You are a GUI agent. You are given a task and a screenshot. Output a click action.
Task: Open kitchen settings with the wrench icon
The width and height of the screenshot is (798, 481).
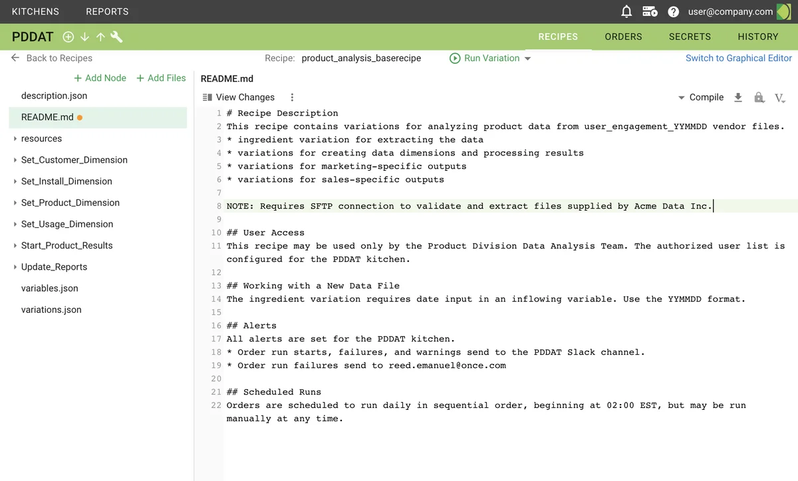point(116,37)
